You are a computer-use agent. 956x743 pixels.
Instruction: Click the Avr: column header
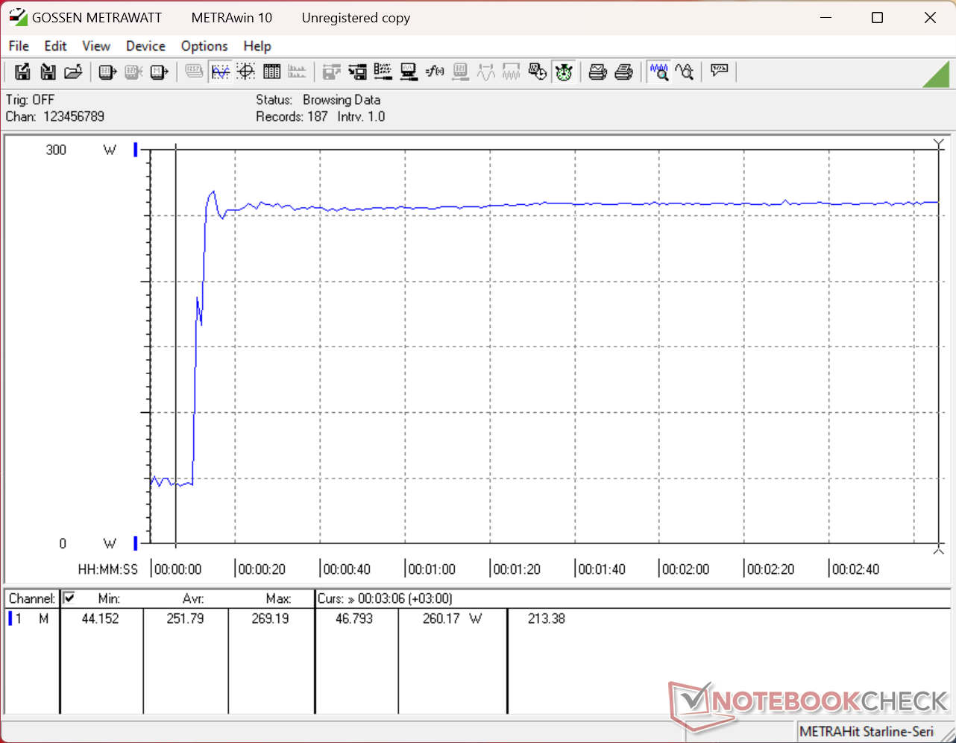pos(193,598)
